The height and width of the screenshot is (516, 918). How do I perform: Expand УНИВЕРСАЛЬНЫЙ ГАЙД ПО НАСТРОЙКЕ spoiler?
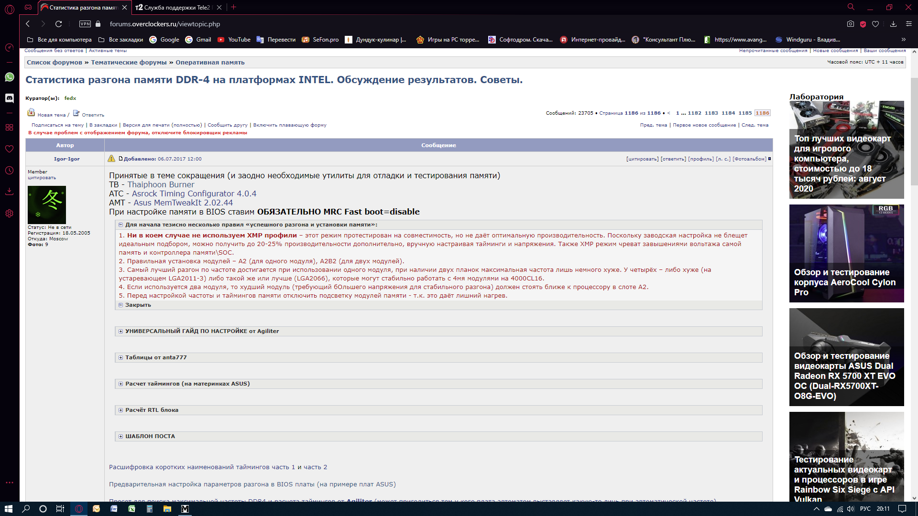tap(201, 331)
